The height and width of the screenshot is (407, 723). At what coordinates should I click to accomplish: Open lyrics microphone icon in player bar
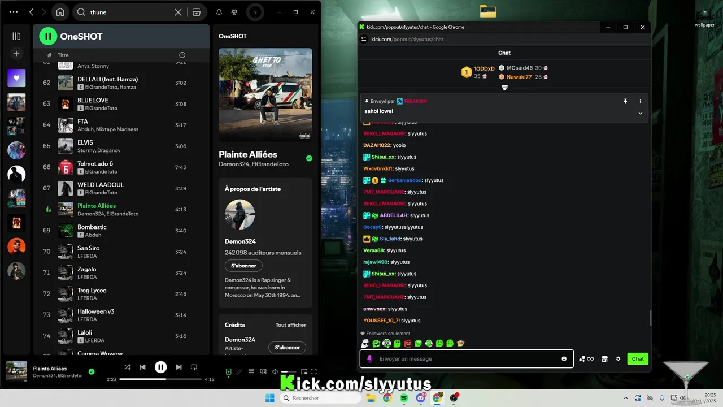pyautogui.click(x=239, y=371)
